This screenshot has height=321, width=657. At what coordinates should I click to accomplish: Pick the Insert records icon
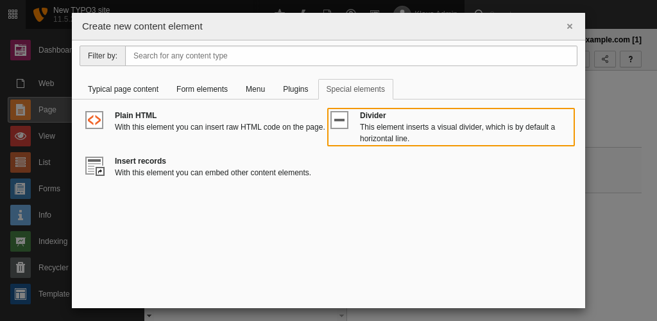coord(94,166)
